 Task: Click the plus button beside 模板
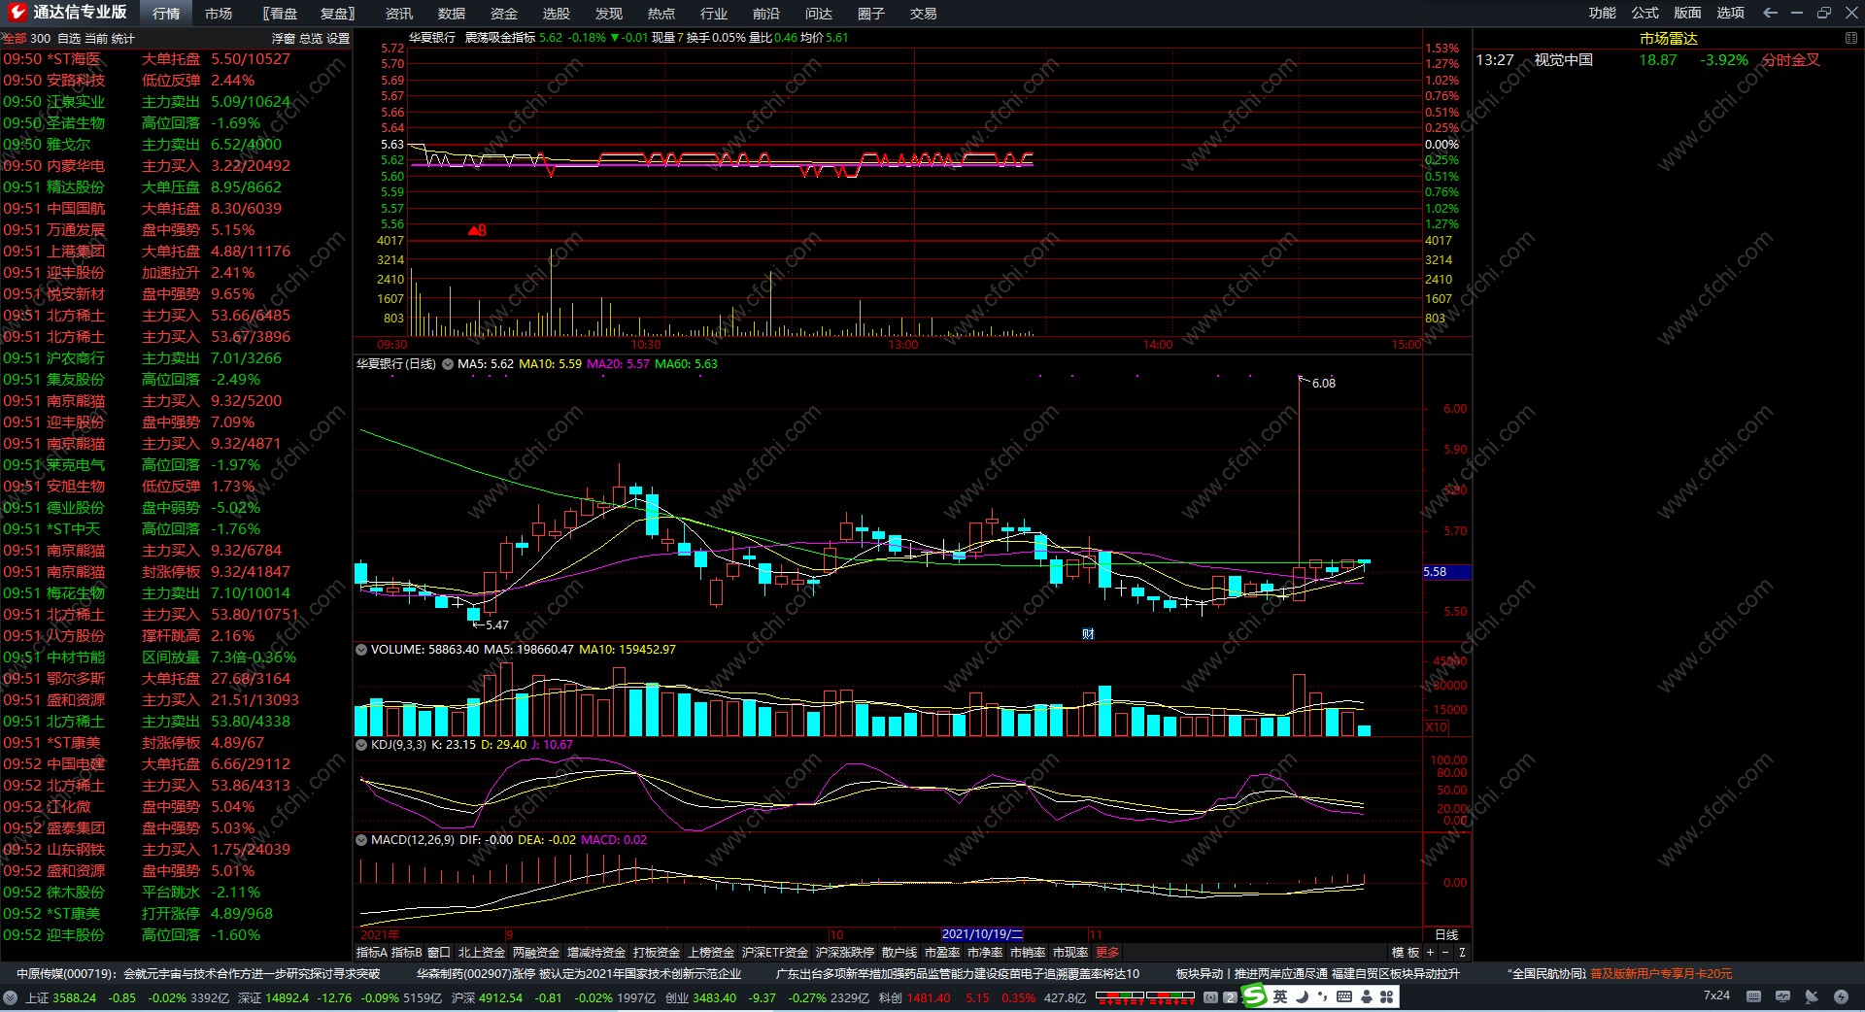click(x=1430, y=953)
